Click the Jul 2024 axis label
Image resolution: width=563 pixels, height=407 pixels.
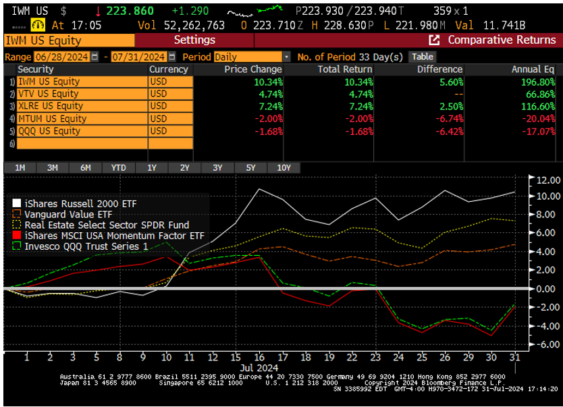[259, 368]
